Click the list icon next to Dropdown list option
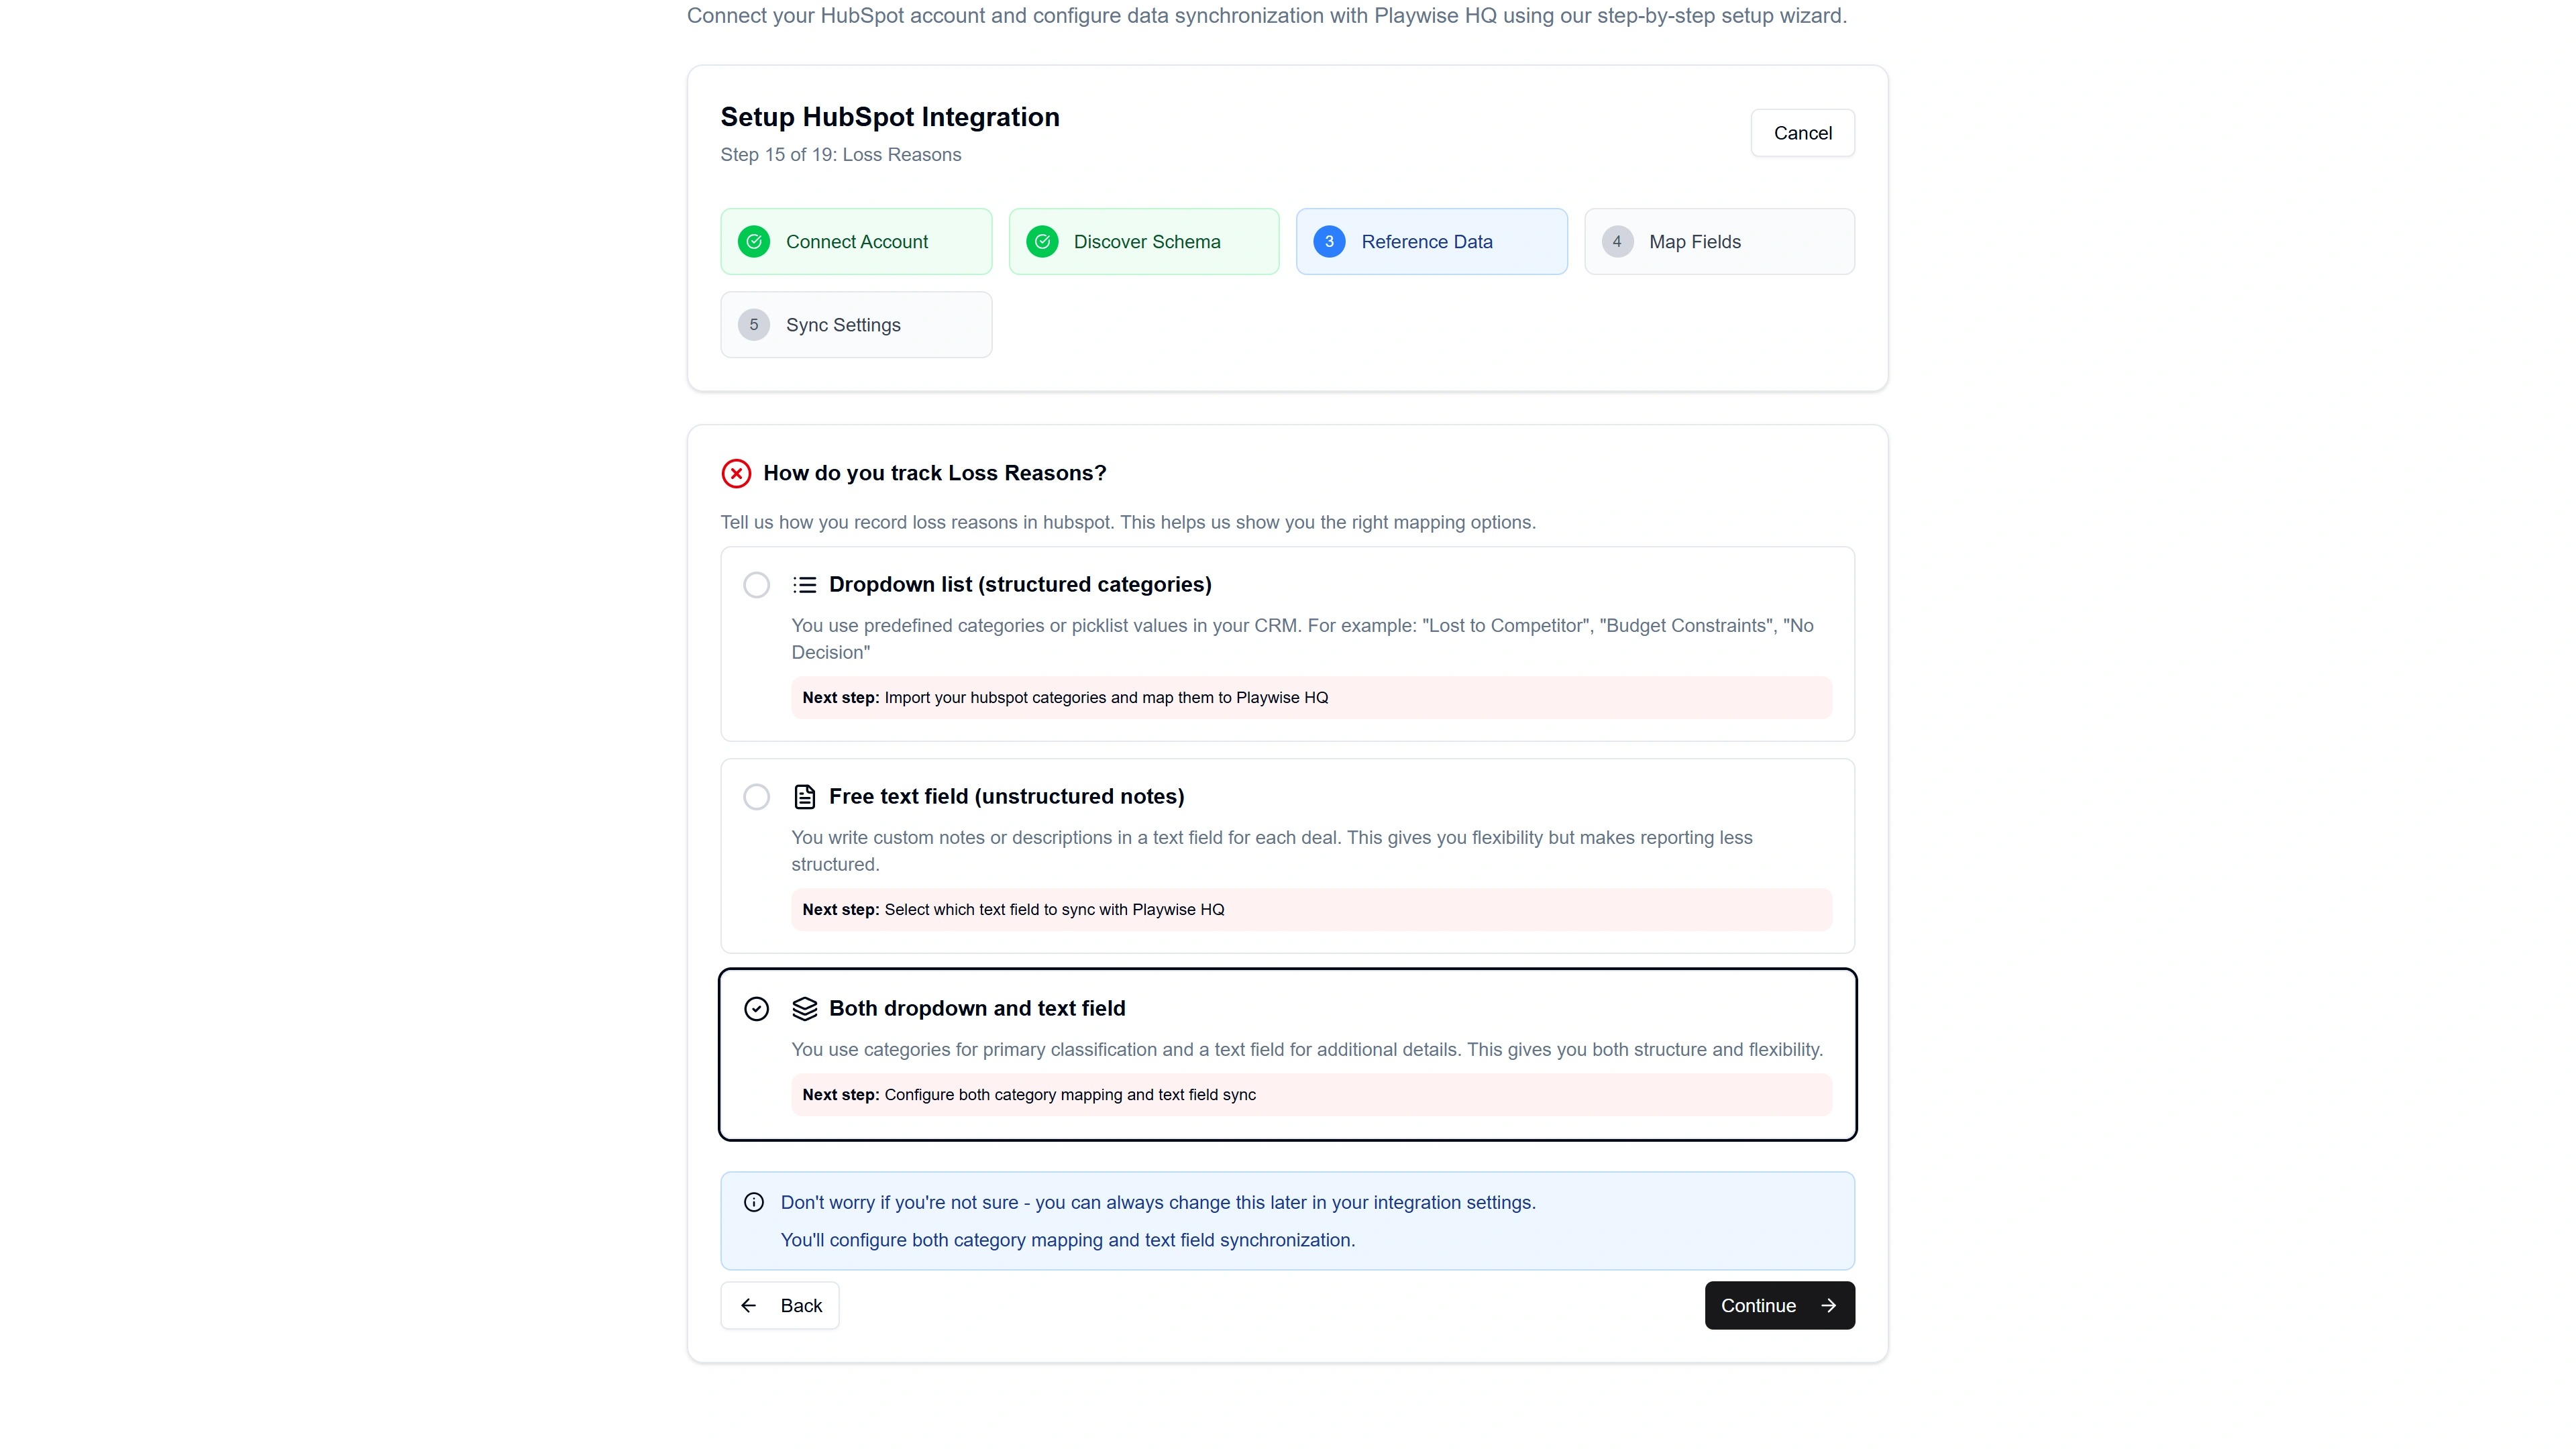Viewport: 2576px width, 1449px height. point(806,584)
